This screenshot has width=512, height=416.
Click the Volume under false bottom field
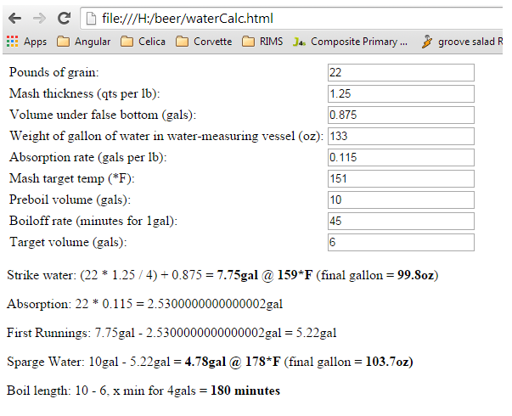(401, 115)
